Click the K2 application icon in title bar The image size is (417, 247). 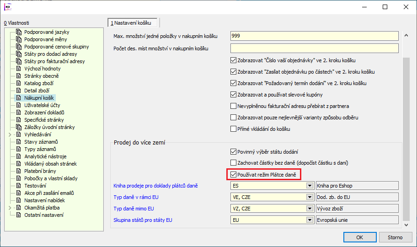(x=8, y=7)
